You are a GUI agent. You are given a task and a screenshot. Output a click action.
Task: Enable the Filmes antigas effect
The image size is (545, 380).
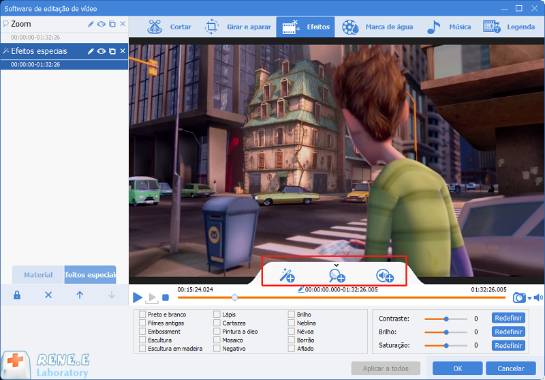(142, 323)
